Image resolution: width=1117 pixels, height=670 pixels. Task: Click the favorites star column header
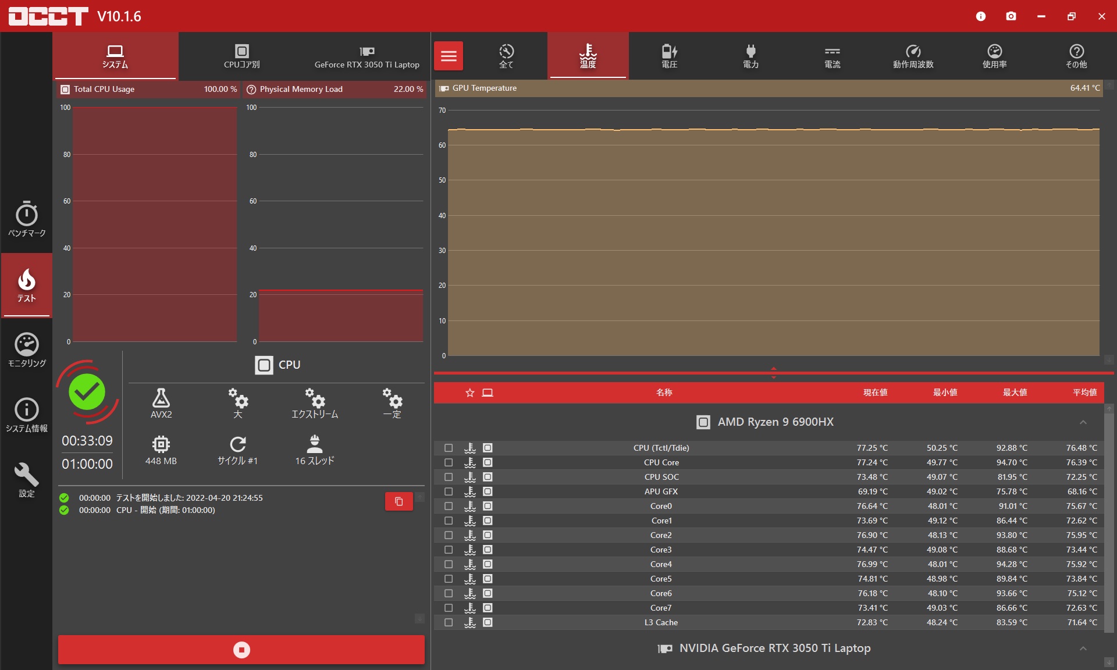(470, 393)
